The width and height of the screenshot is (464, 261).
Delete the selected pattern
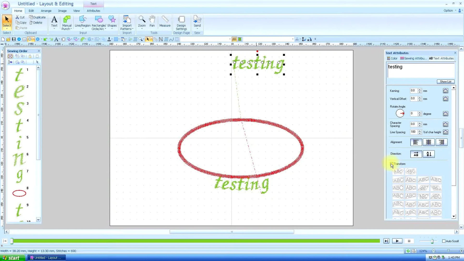click(36, 23)
